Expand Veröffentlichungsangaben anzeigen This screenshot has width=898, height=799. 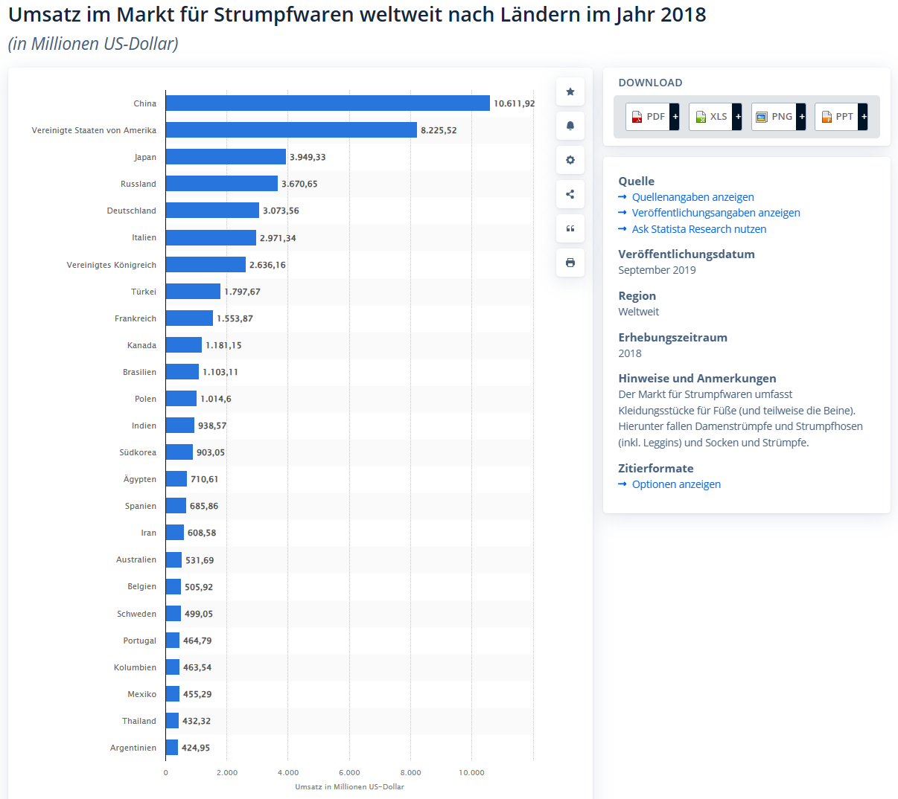pyautogui.click(x=716, y=213)
